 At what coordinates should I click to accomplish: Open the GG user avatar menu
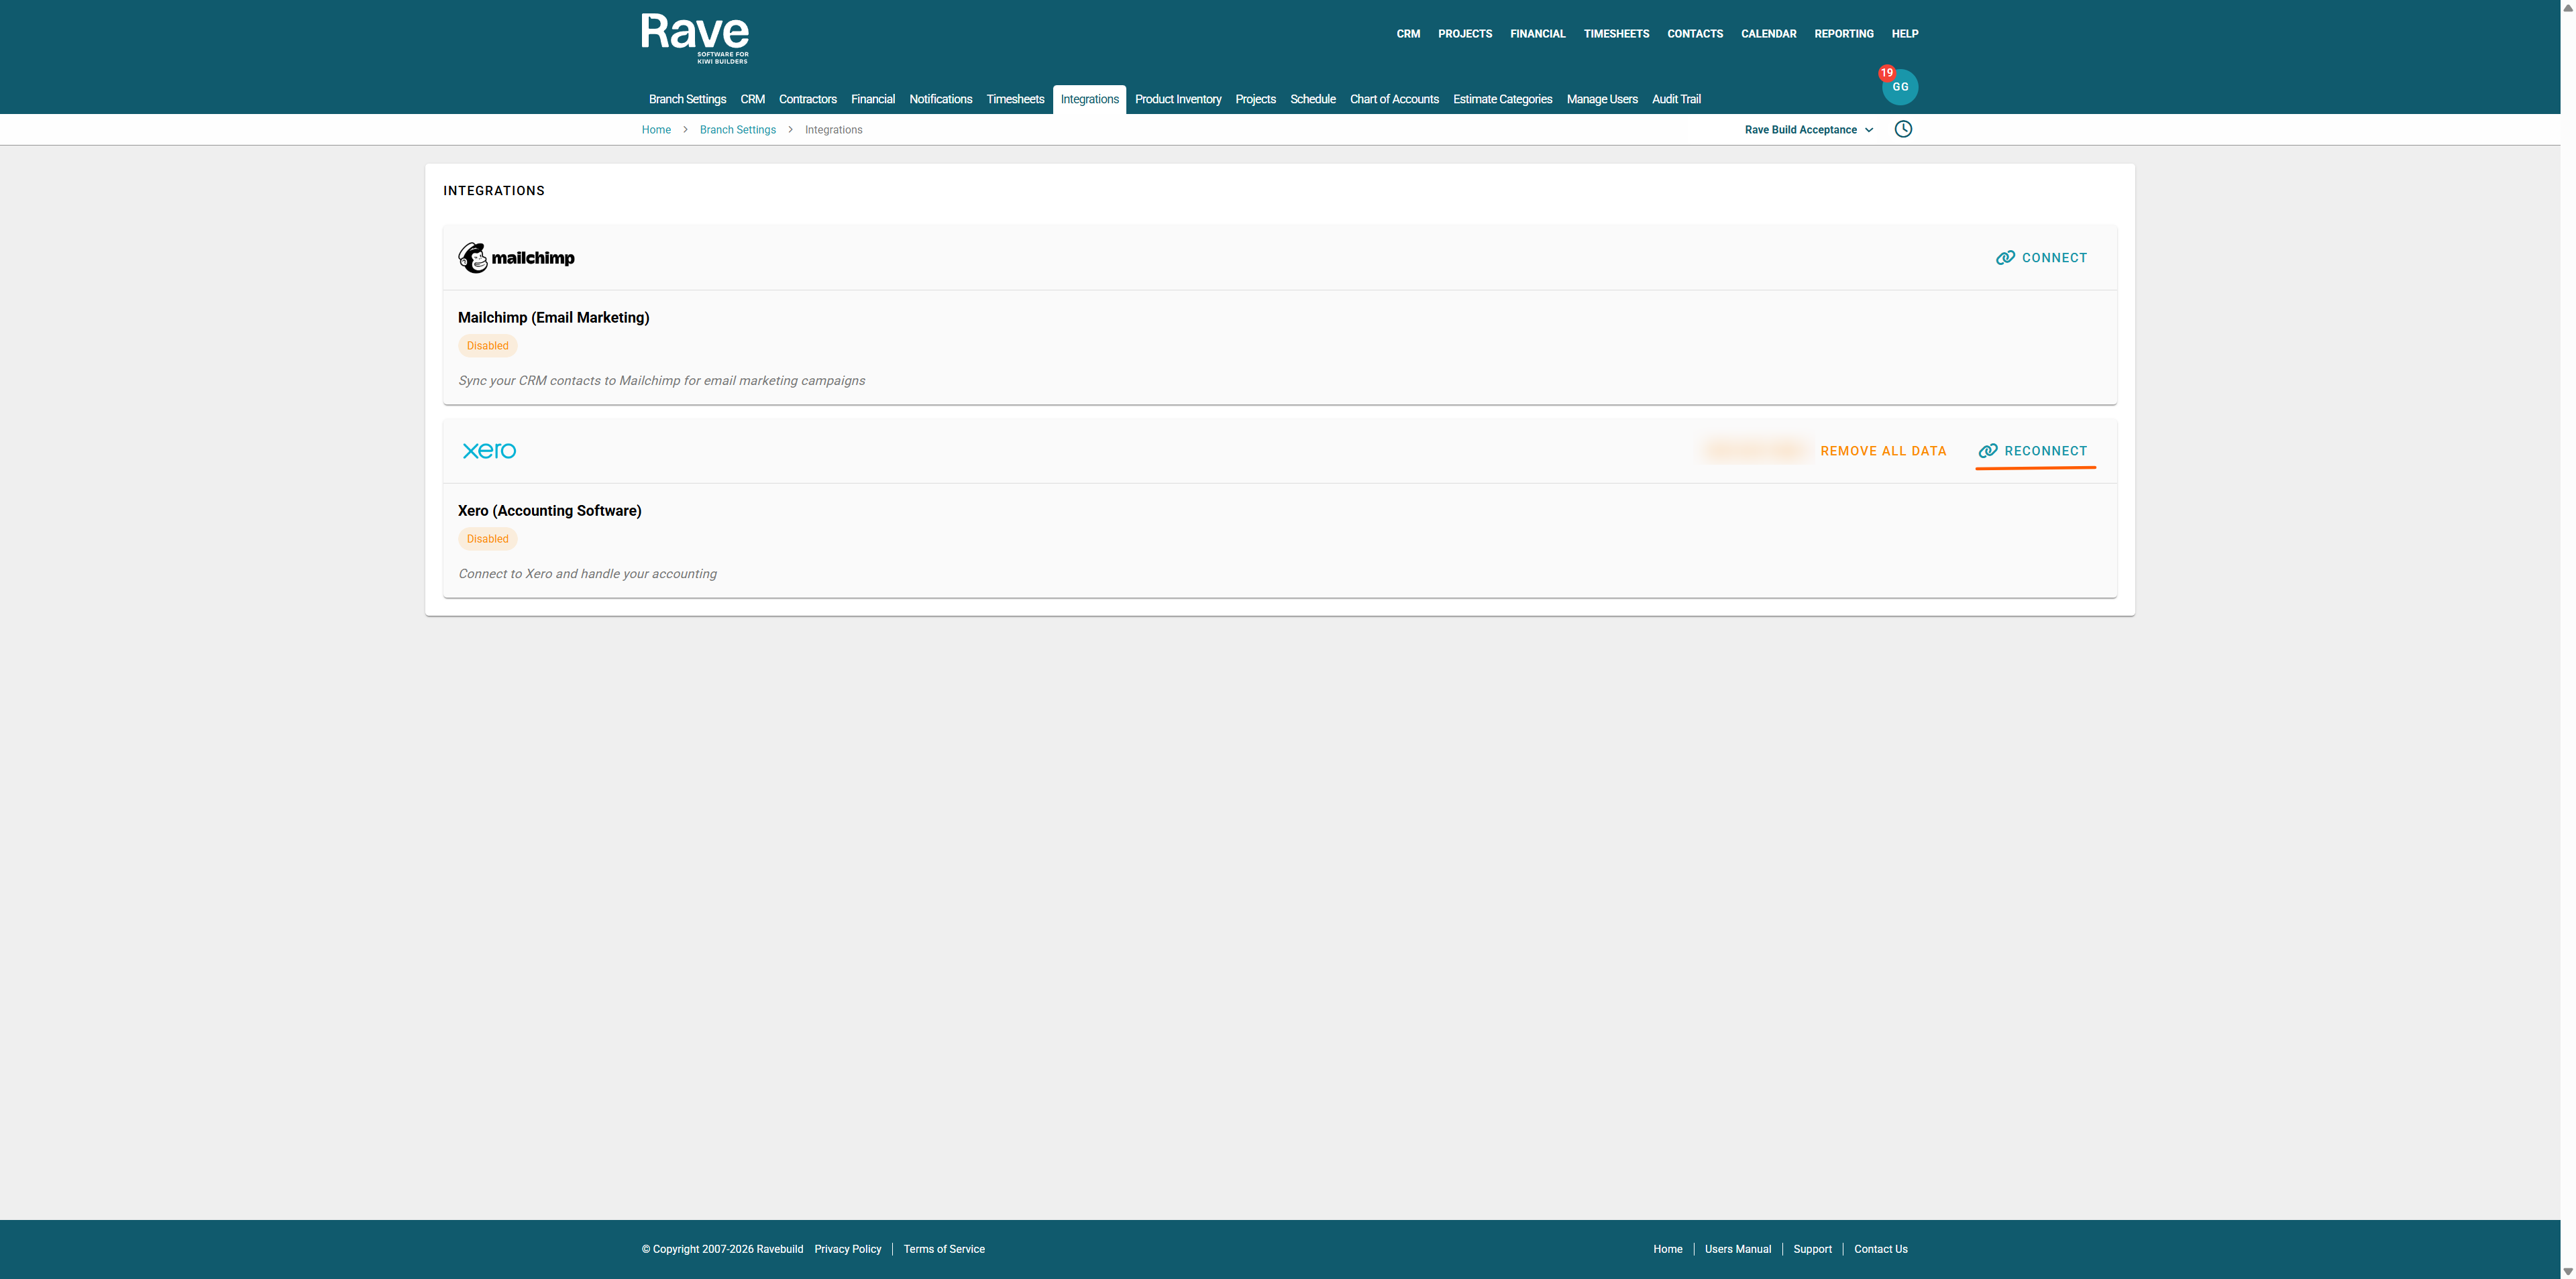pyautogui.click(x=1901, y=88)
